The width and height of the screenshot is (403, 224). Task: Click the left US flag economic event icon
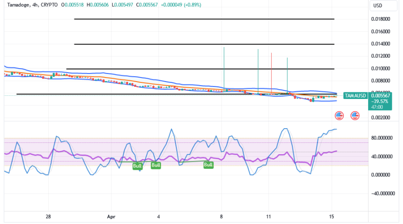pyautogui.click(x=339, y=116)
